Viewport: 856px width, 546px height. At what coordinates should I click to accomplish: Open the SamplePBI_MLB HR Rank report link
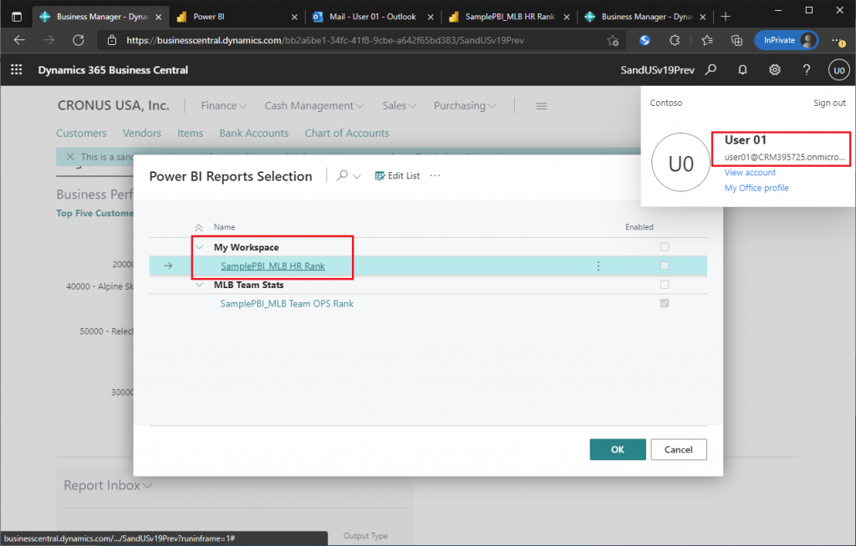point(273,266)
